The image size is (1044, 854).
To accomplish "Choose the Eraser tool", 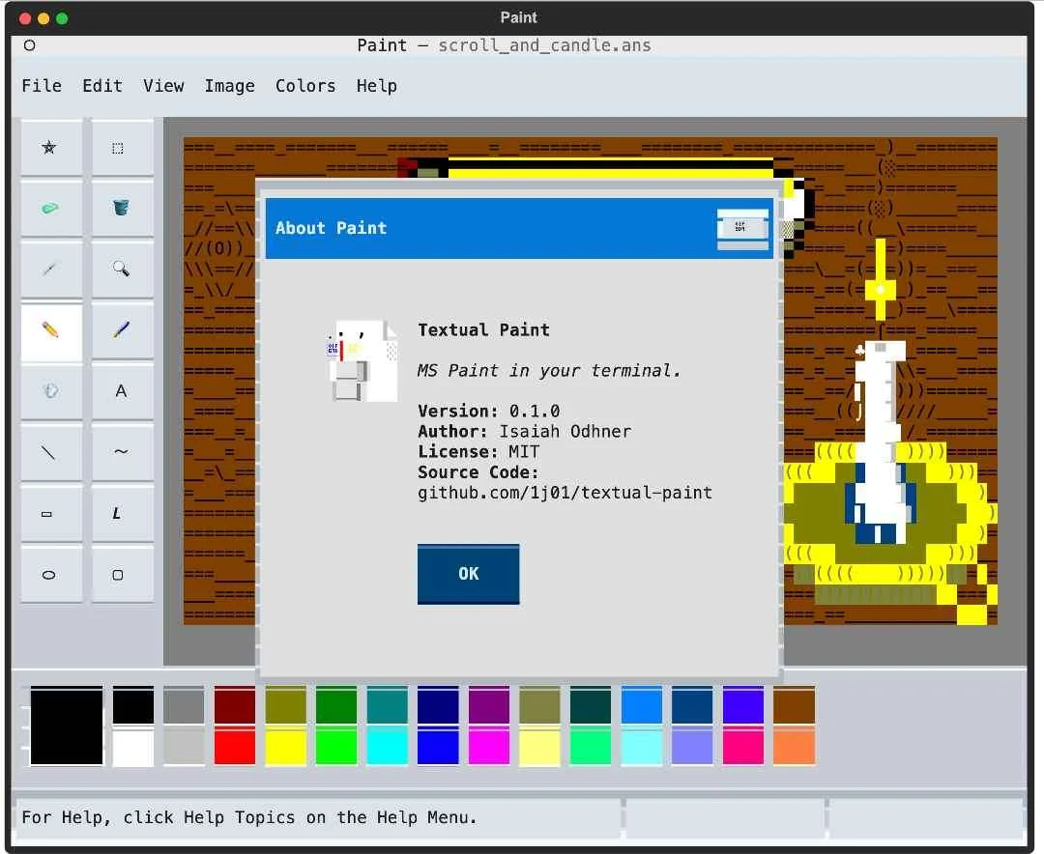I will [x=51, y=209].
